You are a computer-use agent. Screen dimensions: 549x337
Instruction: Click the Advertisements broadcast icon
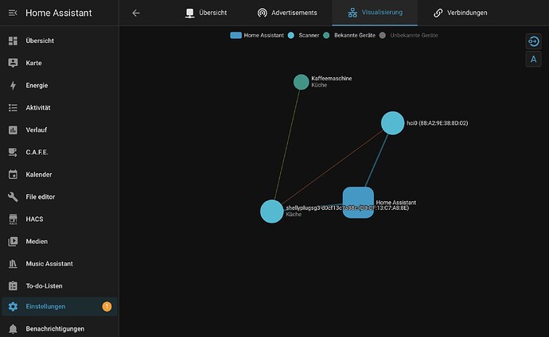[x=263, y=13]
